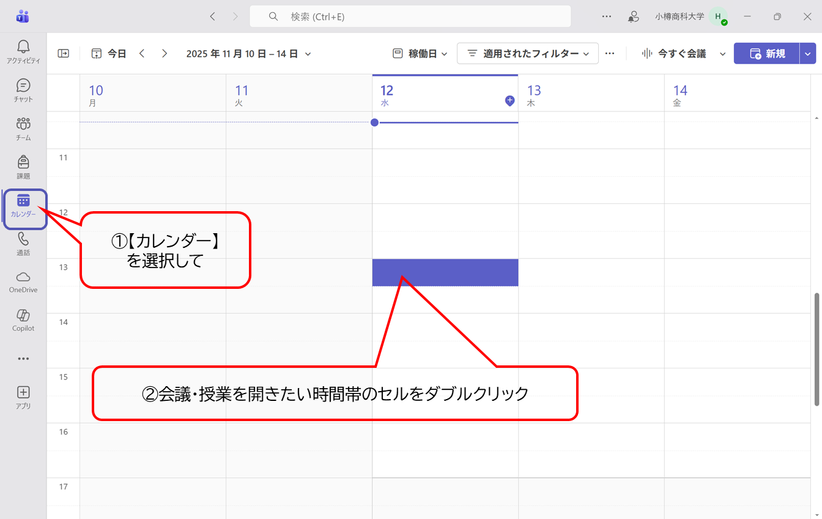Click the vertical calendar scrollbar thumb
The image size is (822, 519).
(x=816, y=349)
